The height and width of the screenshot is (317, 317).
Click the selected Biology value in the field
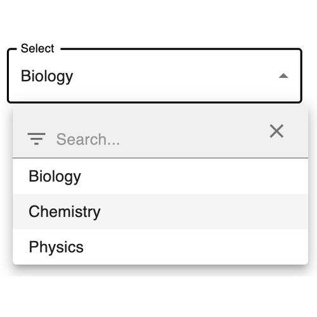(x=47, y=77)
